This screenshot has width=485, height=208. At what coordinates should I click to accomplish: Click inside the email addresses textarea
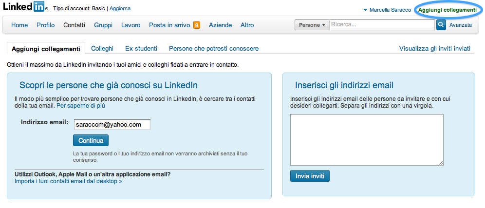click(x=367, y=140)
